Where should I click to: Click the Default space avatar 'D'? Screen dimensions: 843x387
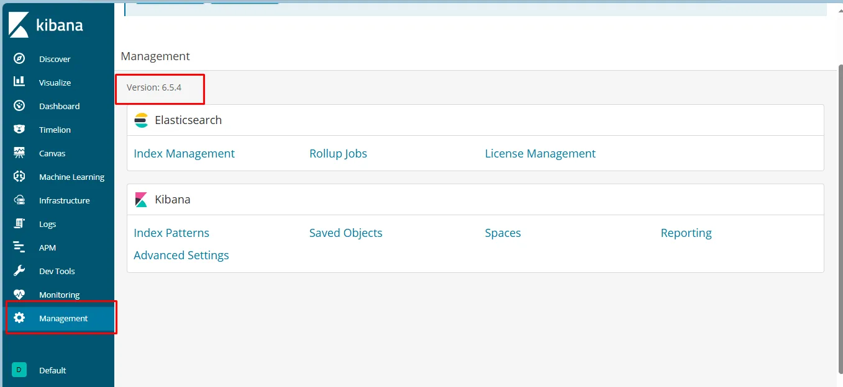[x=19, y=370]
